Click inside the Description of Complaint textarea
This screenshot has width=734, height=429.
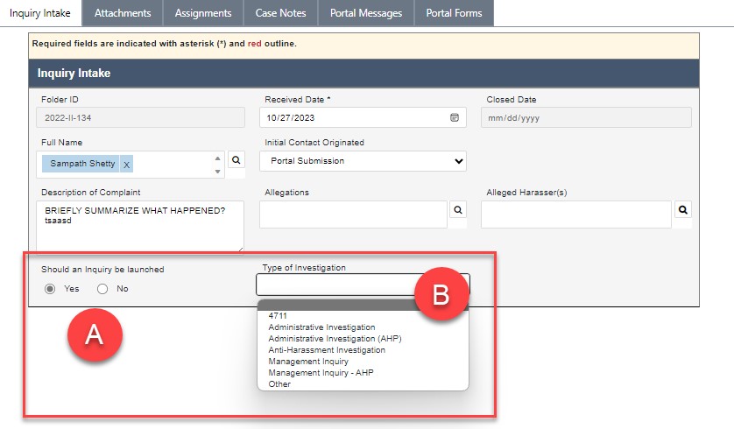(x=140, y=227)
